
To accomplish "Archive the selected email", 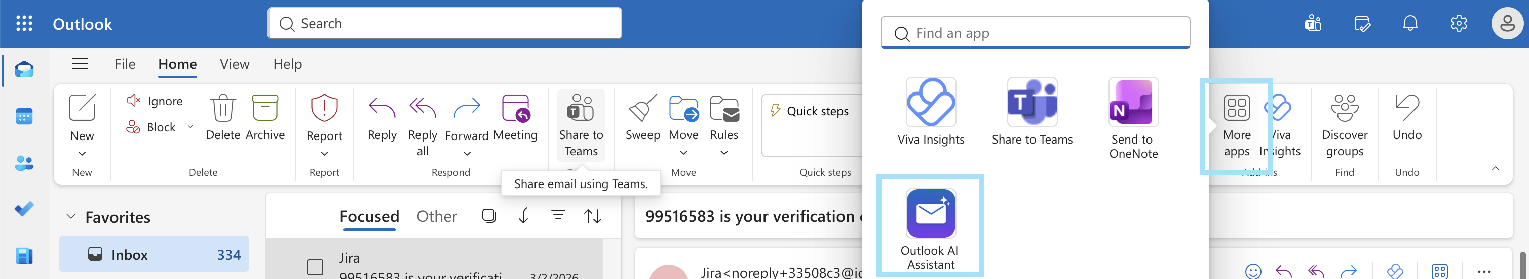I will pos(265,117).
